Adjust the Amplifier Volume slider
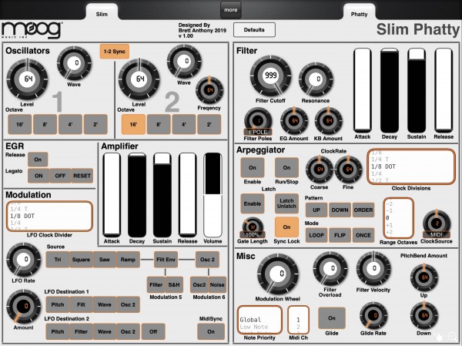 tap(213, 195)
